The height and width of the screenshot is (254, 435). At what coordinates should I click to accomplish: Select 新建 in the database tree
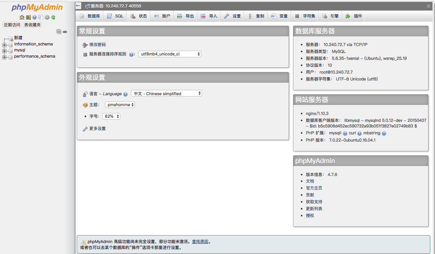pos(18,38)
